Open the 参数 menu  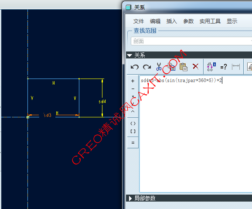(x=188, y=21)
